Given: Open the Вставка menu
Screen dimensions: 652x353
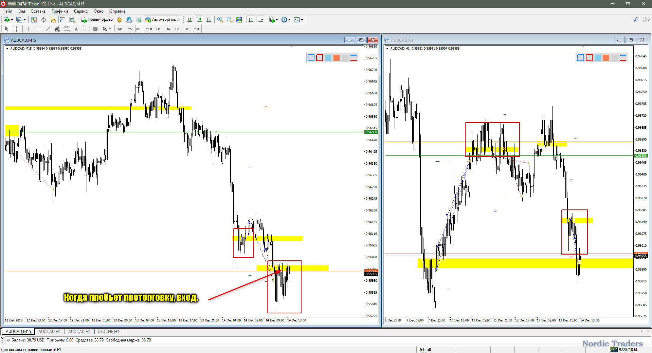Looking at the screenshot, I should pos(38,11).
